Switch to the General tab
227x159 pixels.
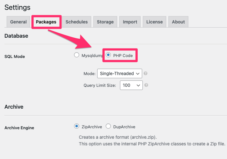click(x=18, y=22)
